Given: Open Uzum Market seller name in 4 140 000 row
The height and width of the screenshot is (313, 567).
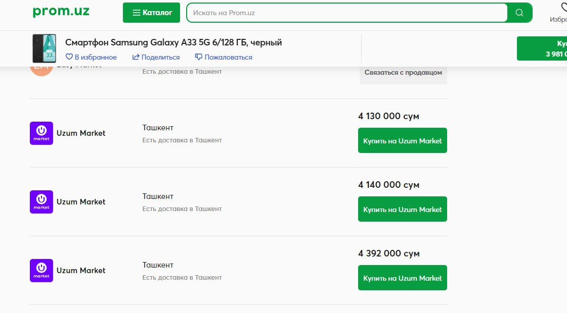Looking at the screenshot, I should click(x=81, y=202).
